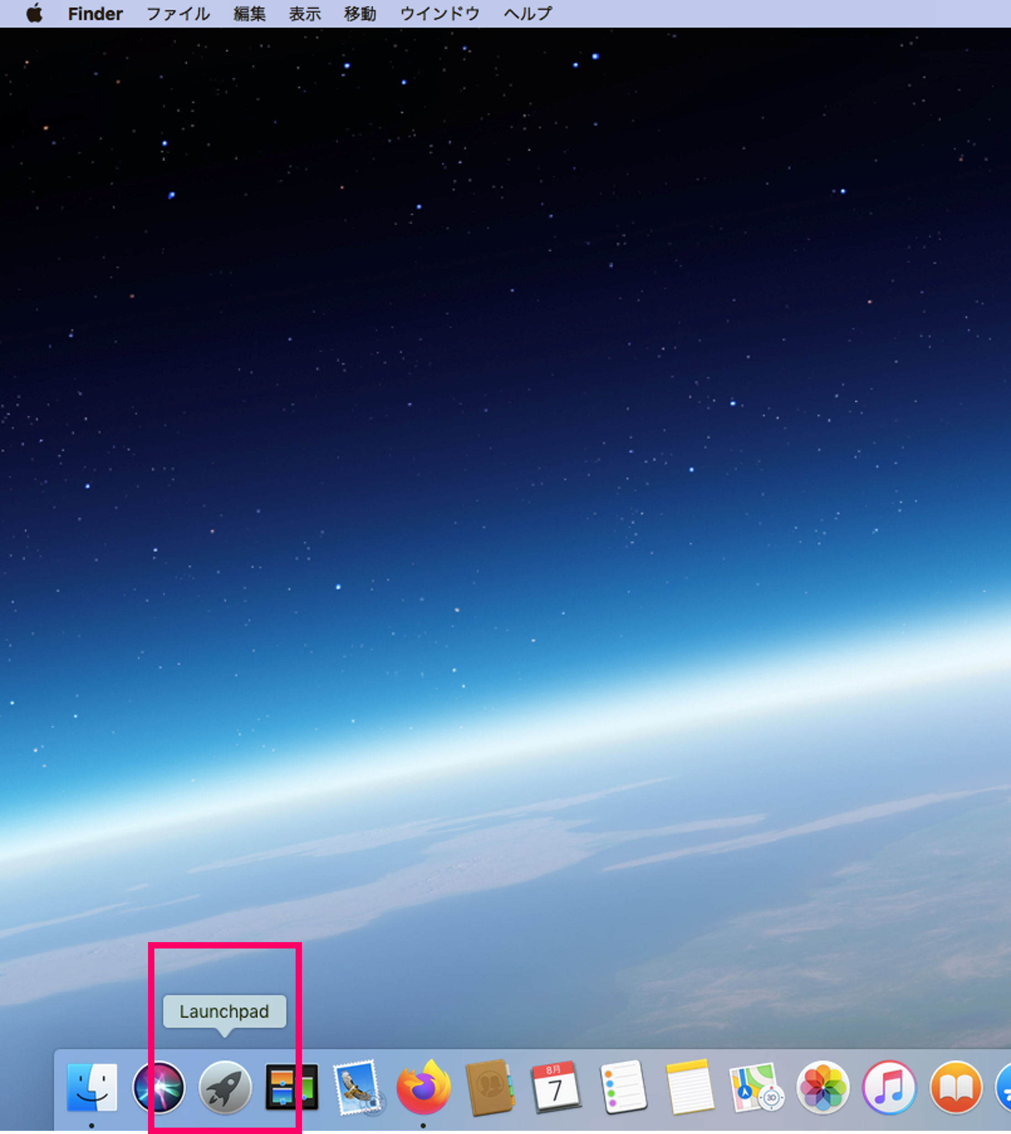Open the orange Books icon

955,1087
